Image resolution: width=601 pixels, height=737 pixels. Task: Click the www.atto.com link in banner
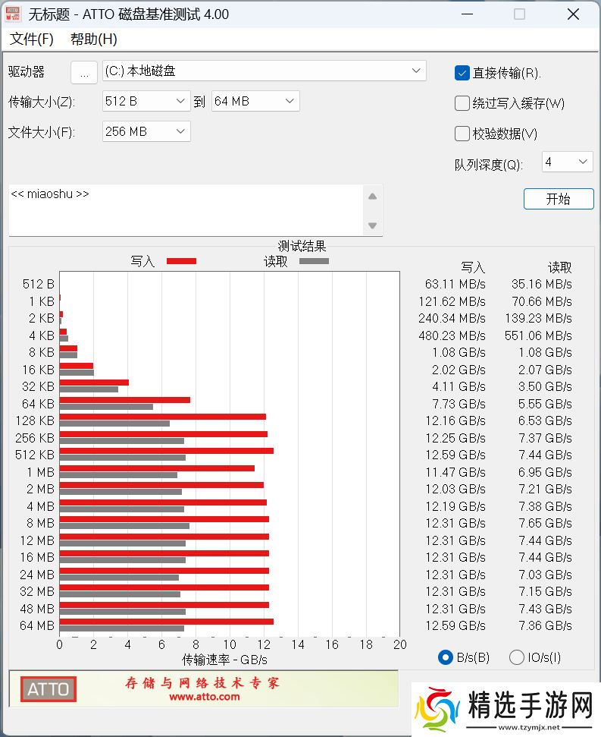point(204,697)
